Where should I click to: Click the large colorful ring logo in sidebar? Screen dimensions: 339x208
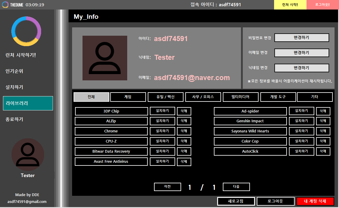pos(26,31)
